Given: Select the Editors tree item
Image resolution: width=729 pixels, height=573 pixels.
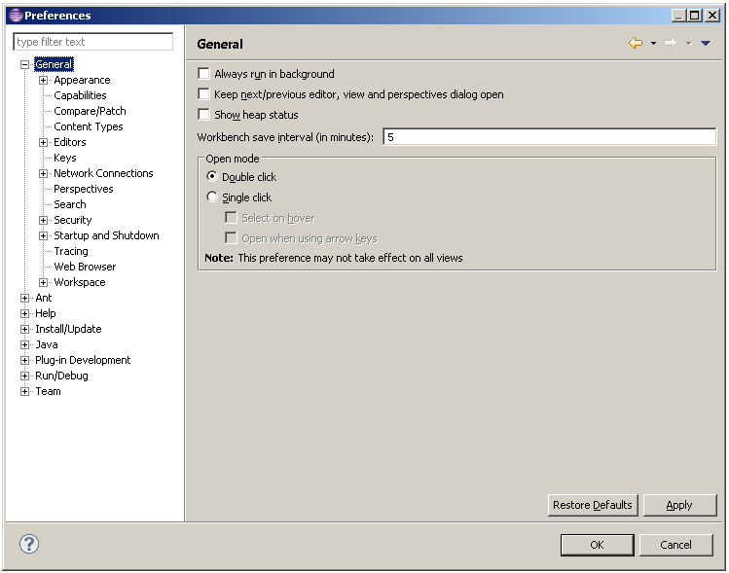Looking at the screenshot, I should point(70,142).
